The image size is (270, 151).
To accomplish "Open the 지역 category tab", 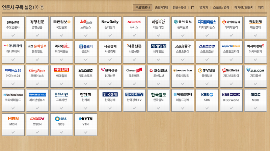I will pyautogui.click(x=261, y=7).
